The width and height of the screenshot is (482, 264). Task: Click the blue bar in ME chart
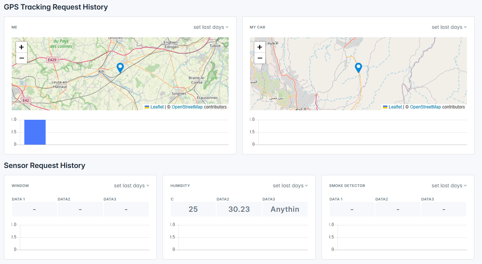pos(35,132)
